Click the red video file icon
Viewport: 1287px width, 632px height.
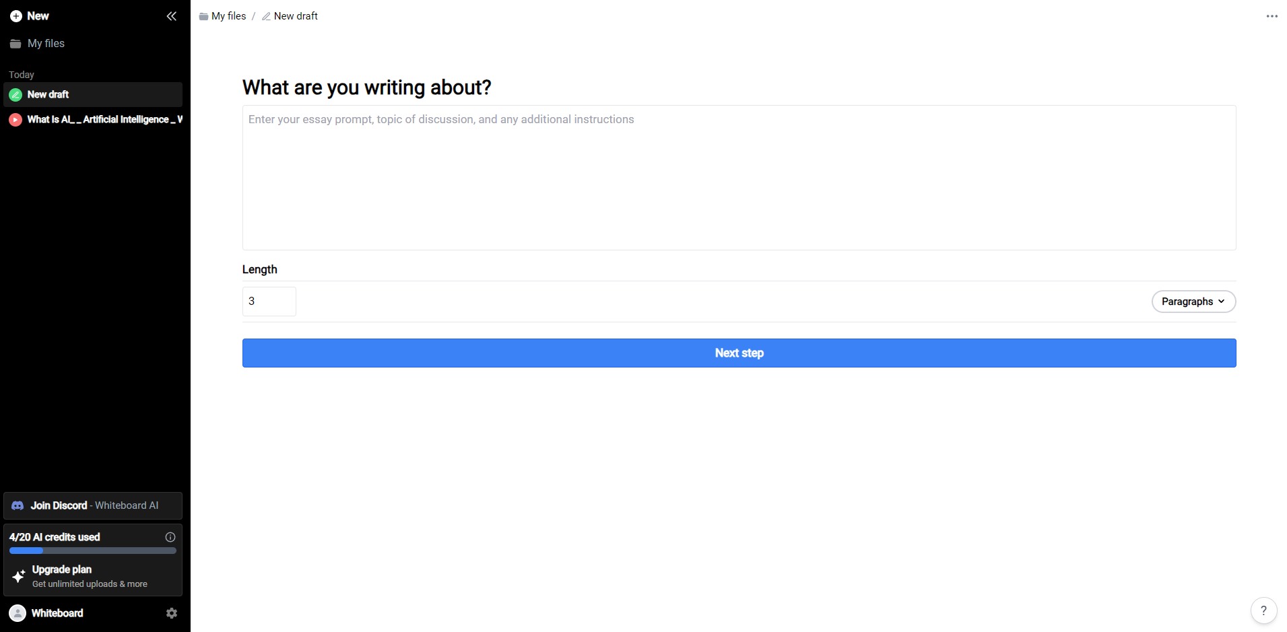15,120
